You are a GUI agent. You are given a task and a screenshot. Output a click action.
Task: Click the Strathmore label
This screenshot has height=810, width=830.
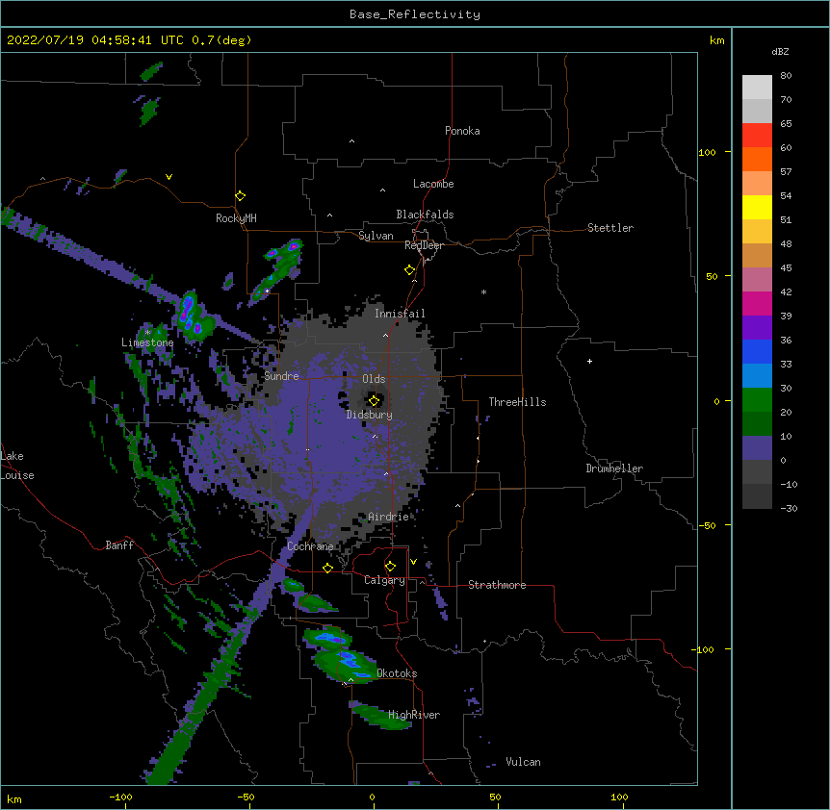click(497, 585)
